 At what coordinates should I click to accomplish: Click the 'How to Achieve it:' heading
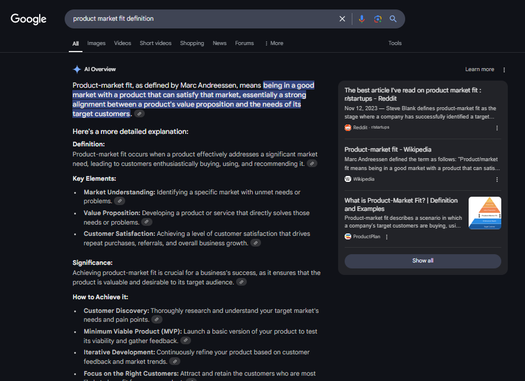100,297
